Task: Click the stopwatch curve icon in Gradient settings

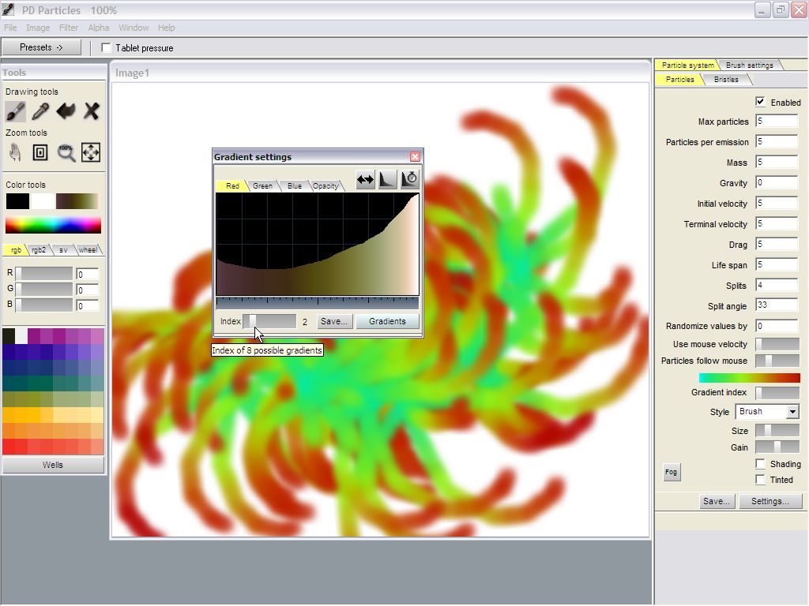Action: 409,180
